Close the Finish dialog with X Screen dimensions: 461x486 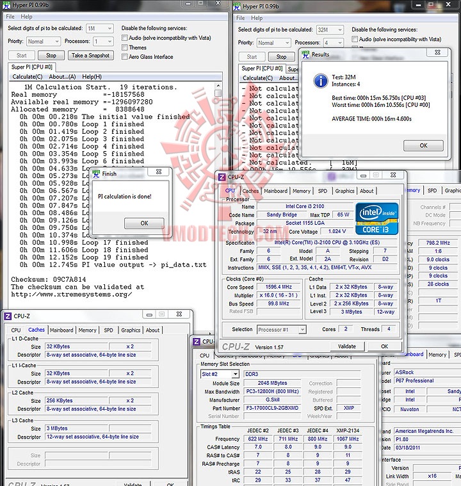(159, 172)
